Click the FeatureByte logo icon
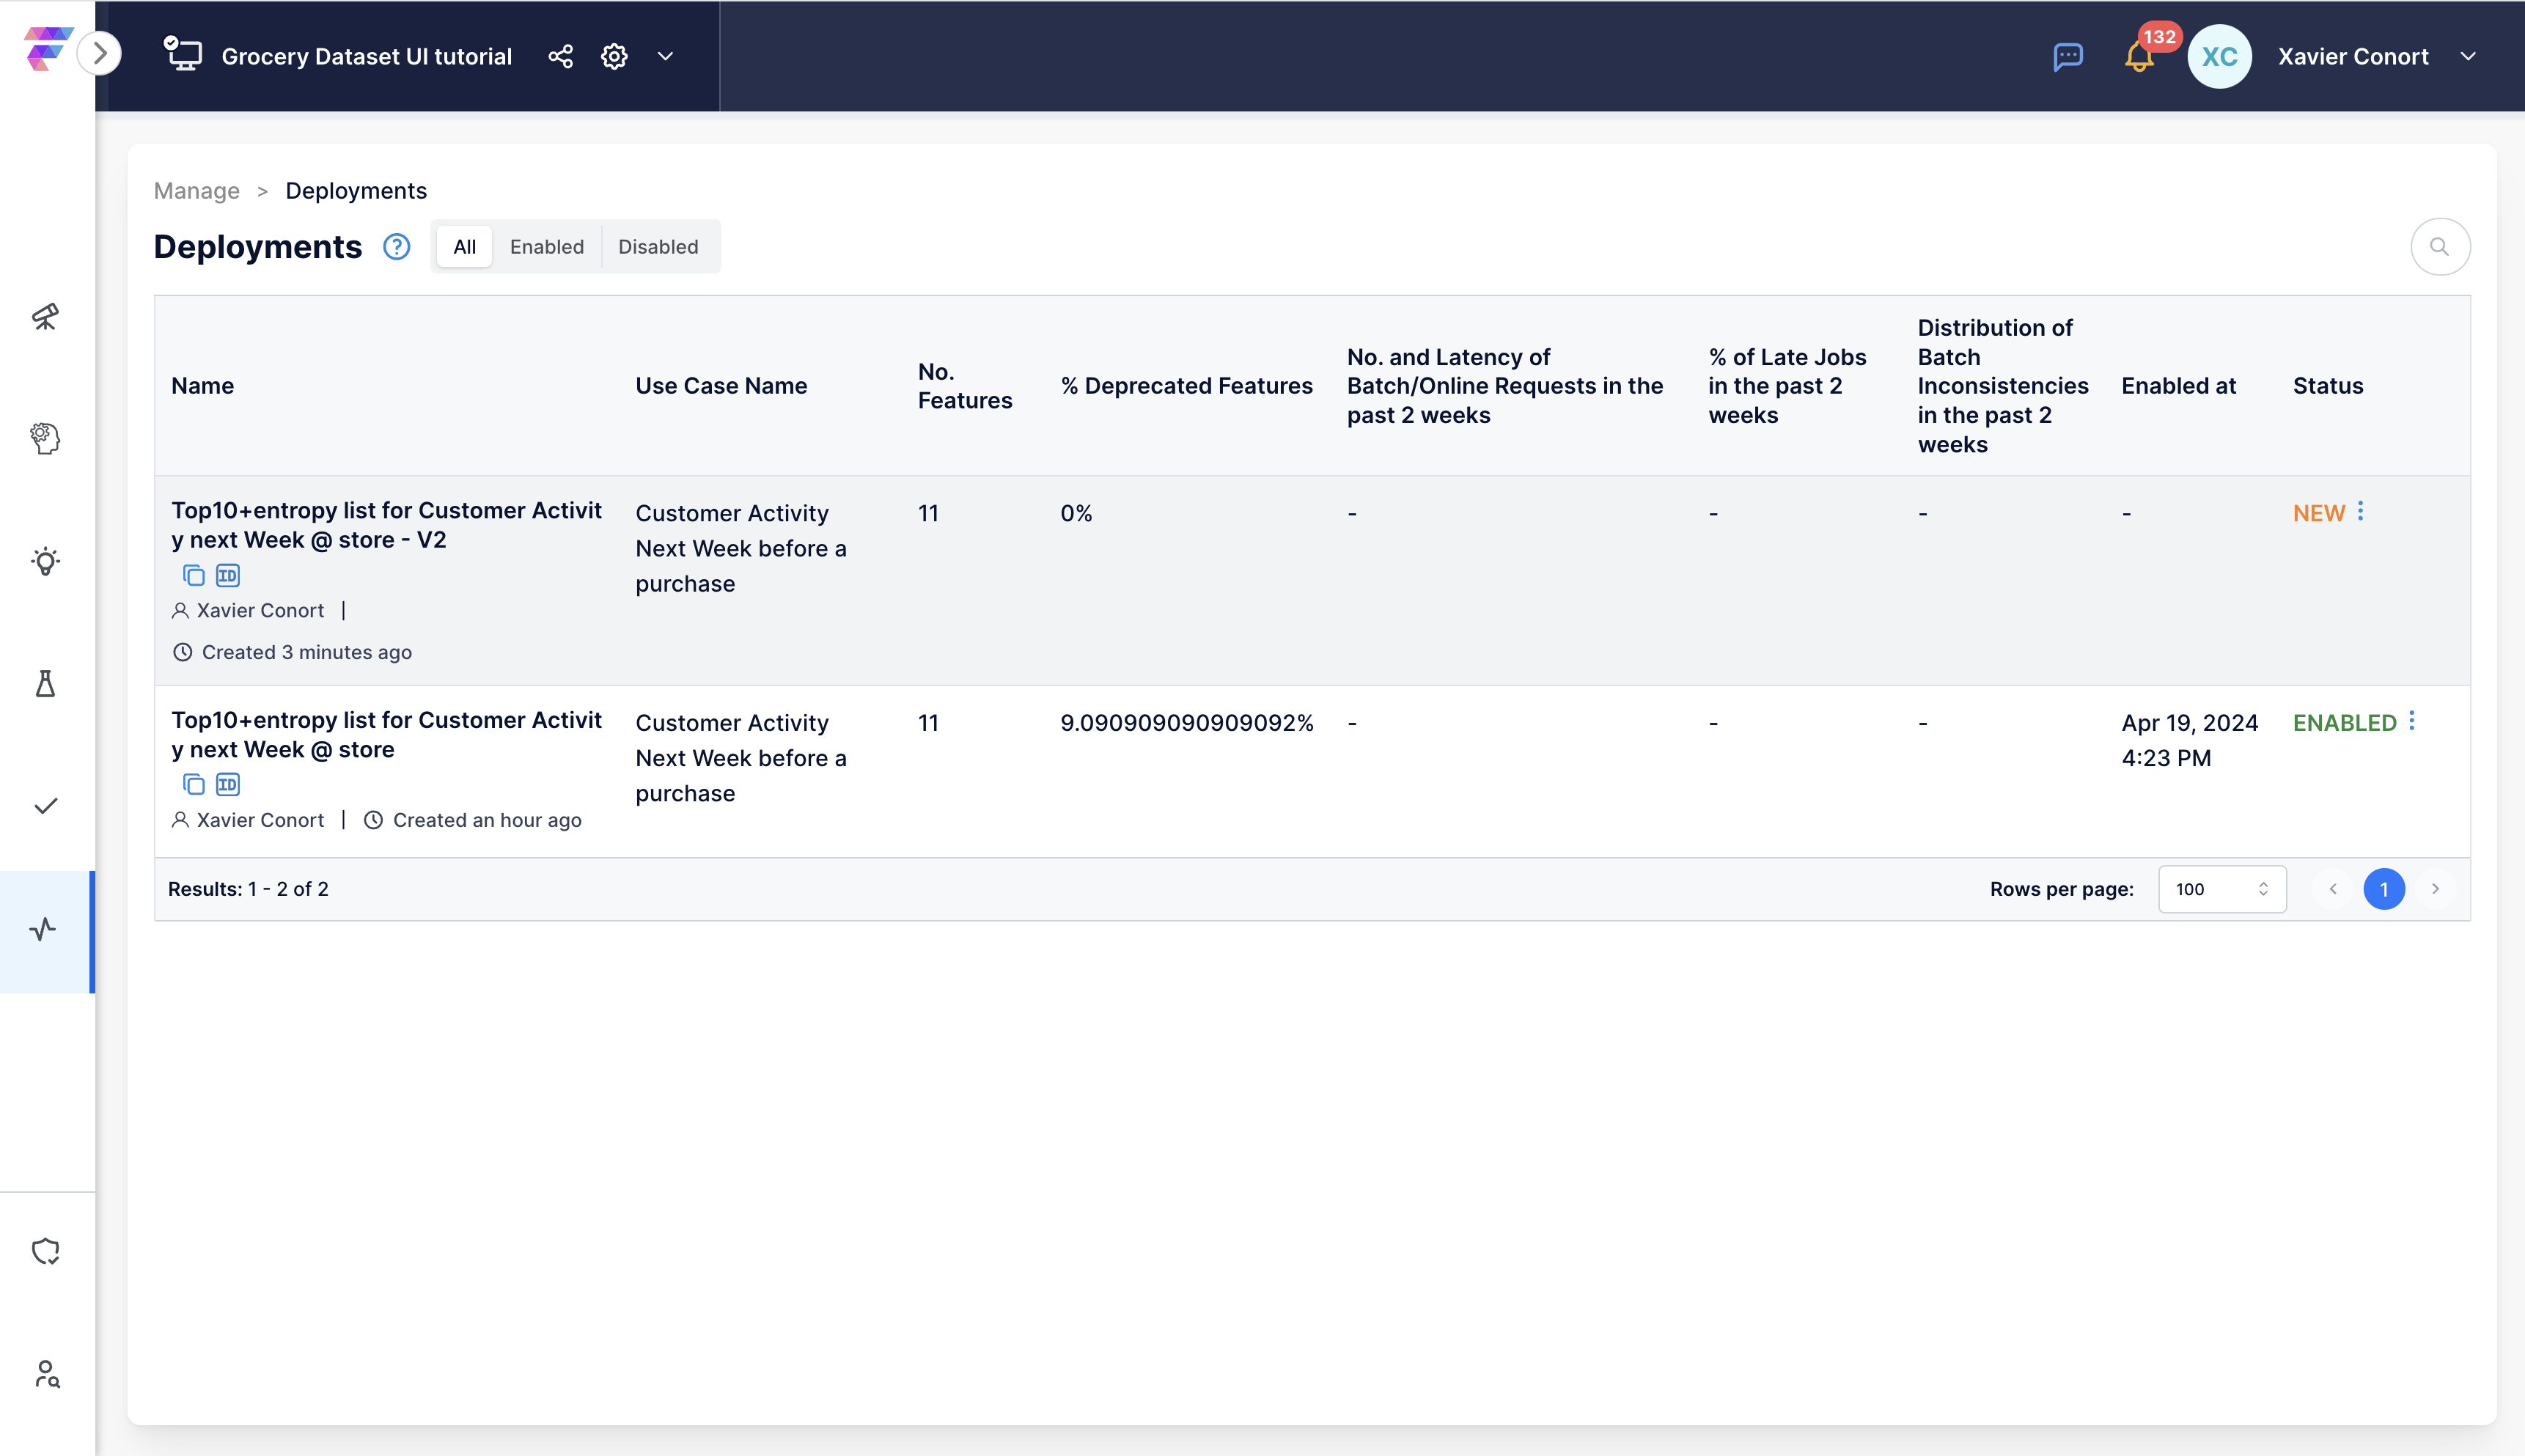Viewport: 2525px width, 1456px height. click(x=47, y=50)
